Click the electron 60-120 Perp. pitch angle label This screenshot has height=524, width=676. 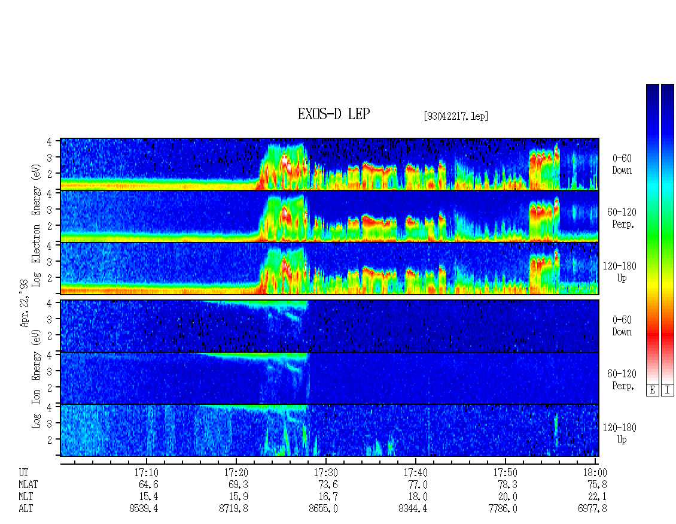pyautogui.click(x=622, y=218)
